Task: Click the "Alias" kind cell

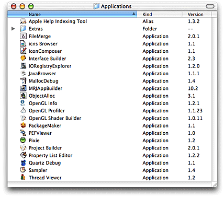Action: tap(148, 21)
